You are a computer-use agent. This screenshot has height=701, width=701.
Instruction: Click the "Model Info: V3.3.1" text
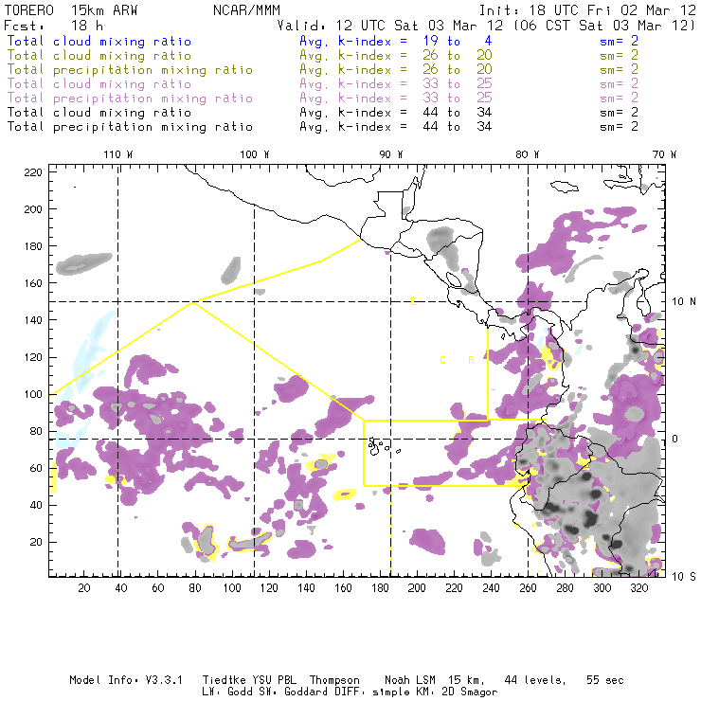tap(126, 680)
